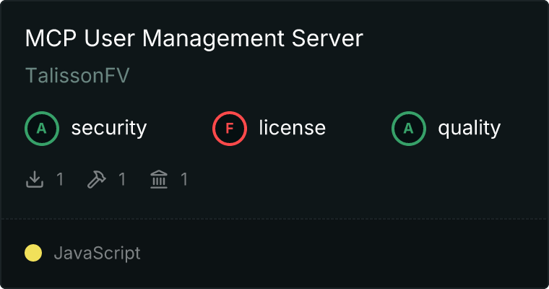This screenshot has height=289, width=549.
Task: Click the count next to the bank icon
Action: tap(184, 179)
